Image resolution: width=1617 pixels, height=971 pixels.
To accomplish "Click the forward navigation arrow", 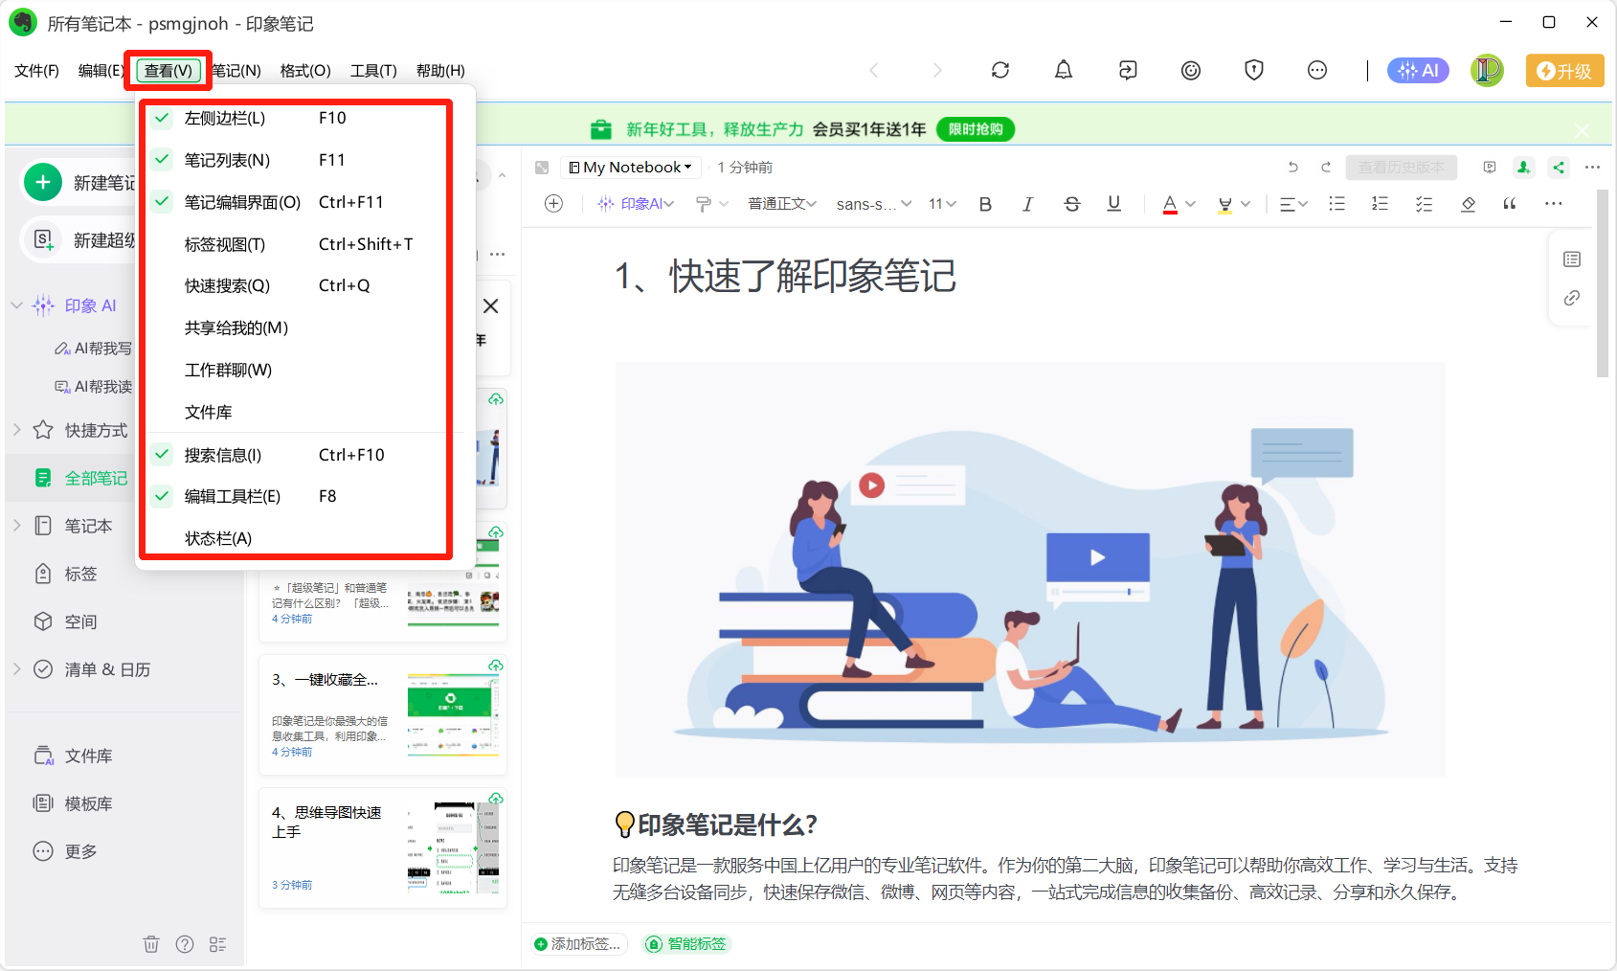I will (x=937, y=70).
